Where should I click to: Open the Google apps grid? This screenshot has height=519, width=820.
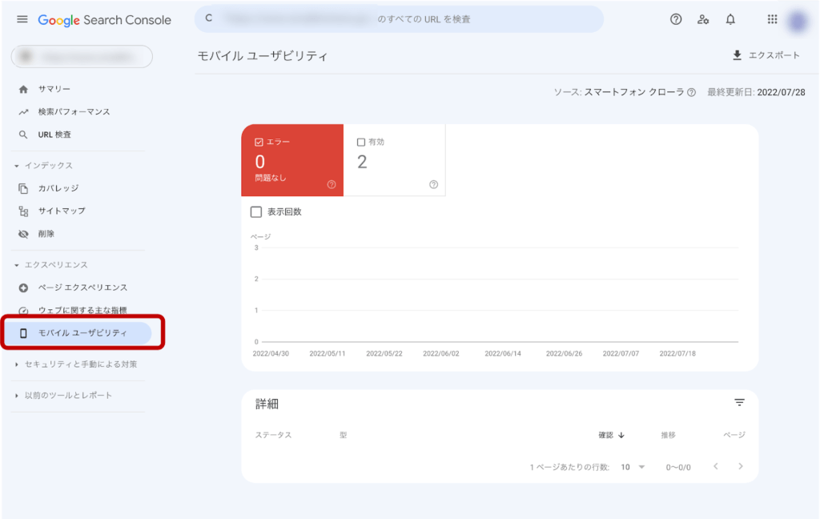(x=772, y=19)
